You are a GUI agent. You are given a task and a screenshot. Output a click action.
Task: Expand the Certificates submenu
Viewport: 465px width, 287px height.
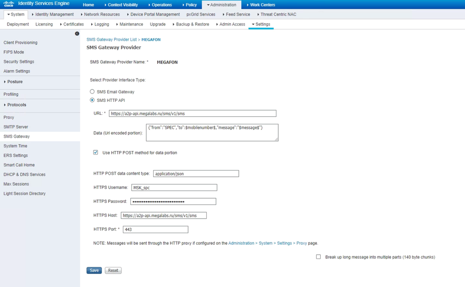coord(72,24)
